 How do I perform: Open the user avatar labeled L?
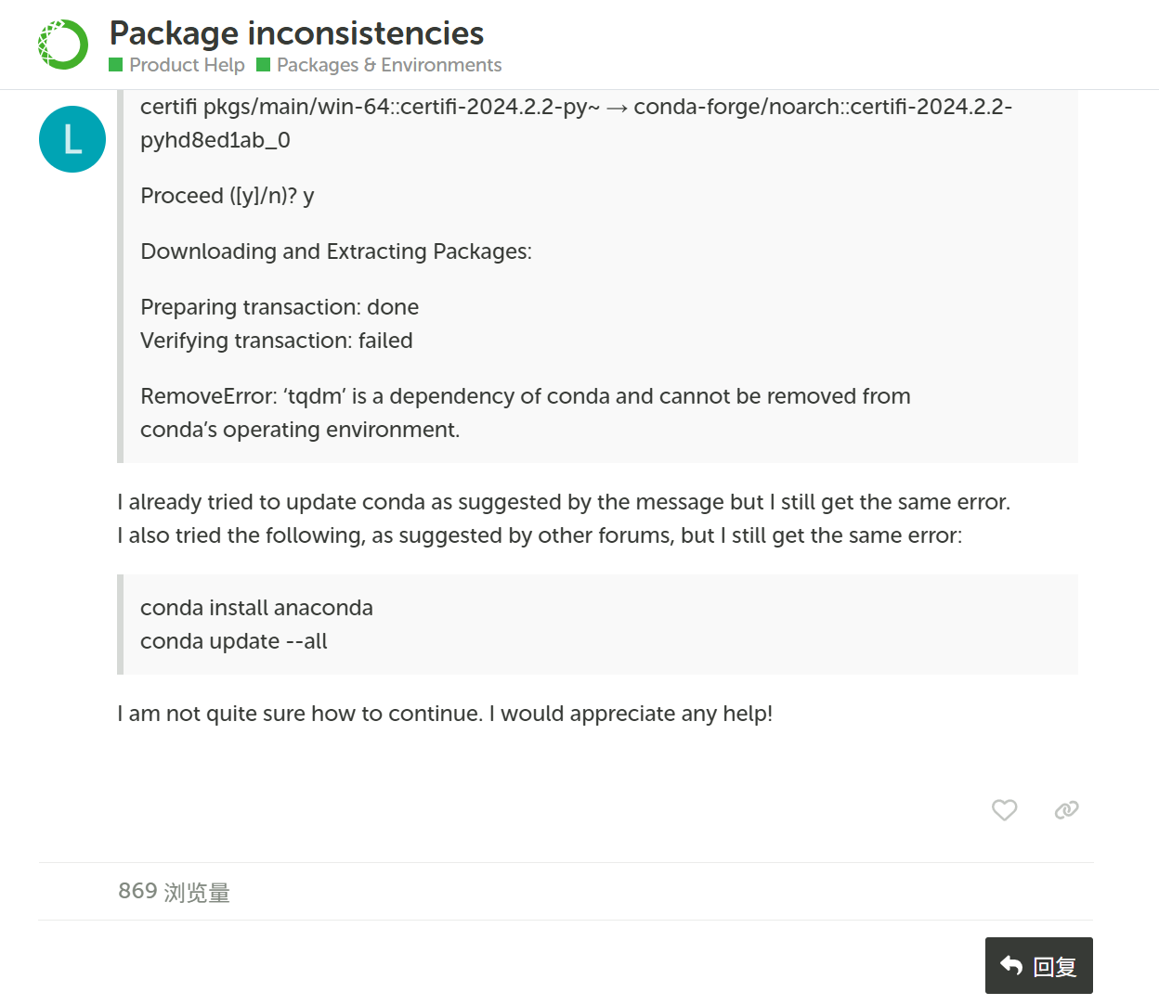pyautogui.click(x=72, y=139)
